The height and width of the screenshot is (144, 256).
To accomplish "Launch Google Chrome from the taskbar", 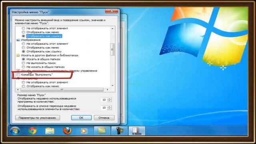I will pyautogui.click(x=32, y=131).
